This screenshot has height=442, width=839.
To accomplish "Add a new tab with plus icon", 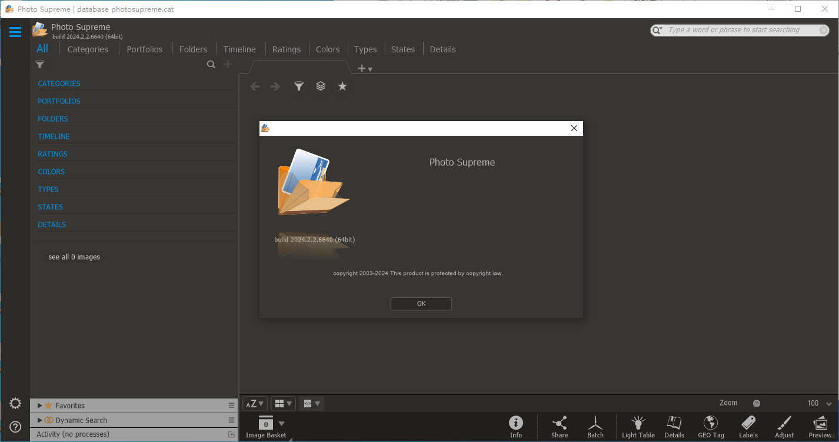I will (x=361, y=68).
